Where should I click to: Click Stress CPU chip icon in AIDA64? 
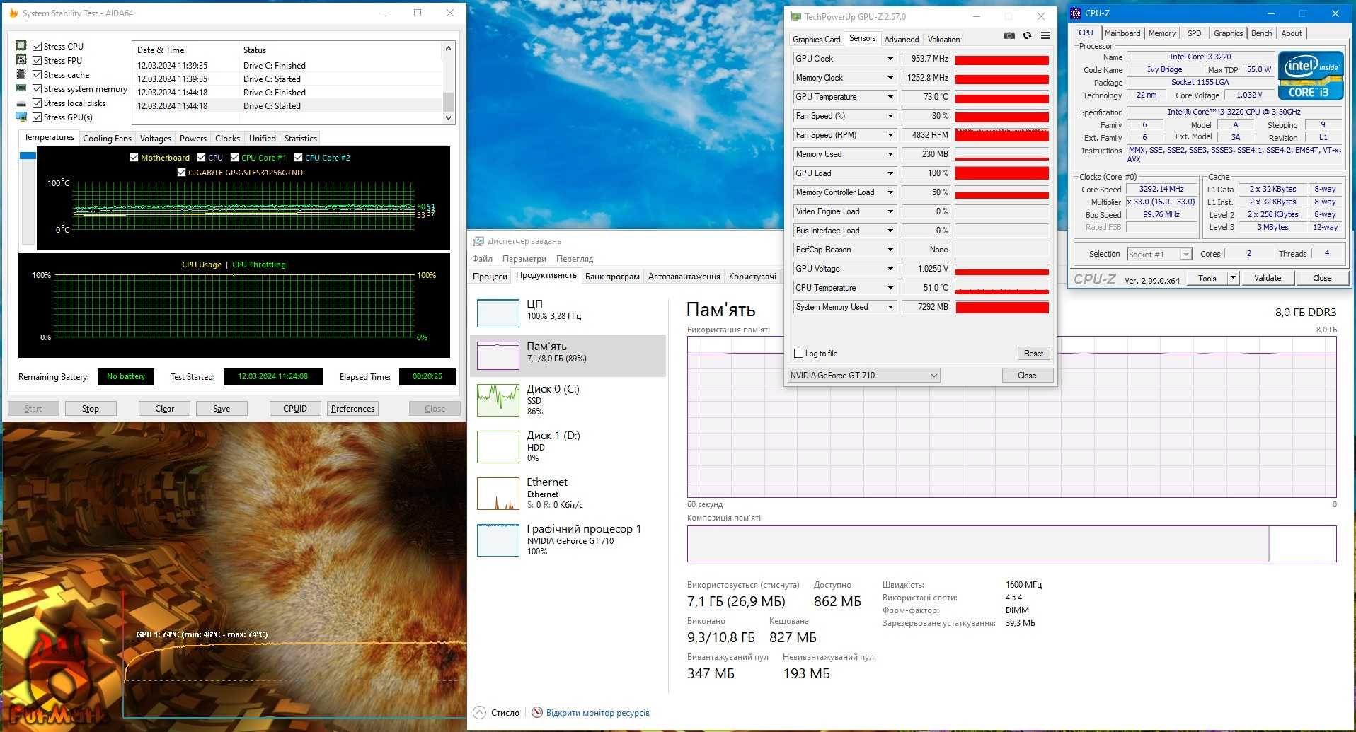point(21,46)
